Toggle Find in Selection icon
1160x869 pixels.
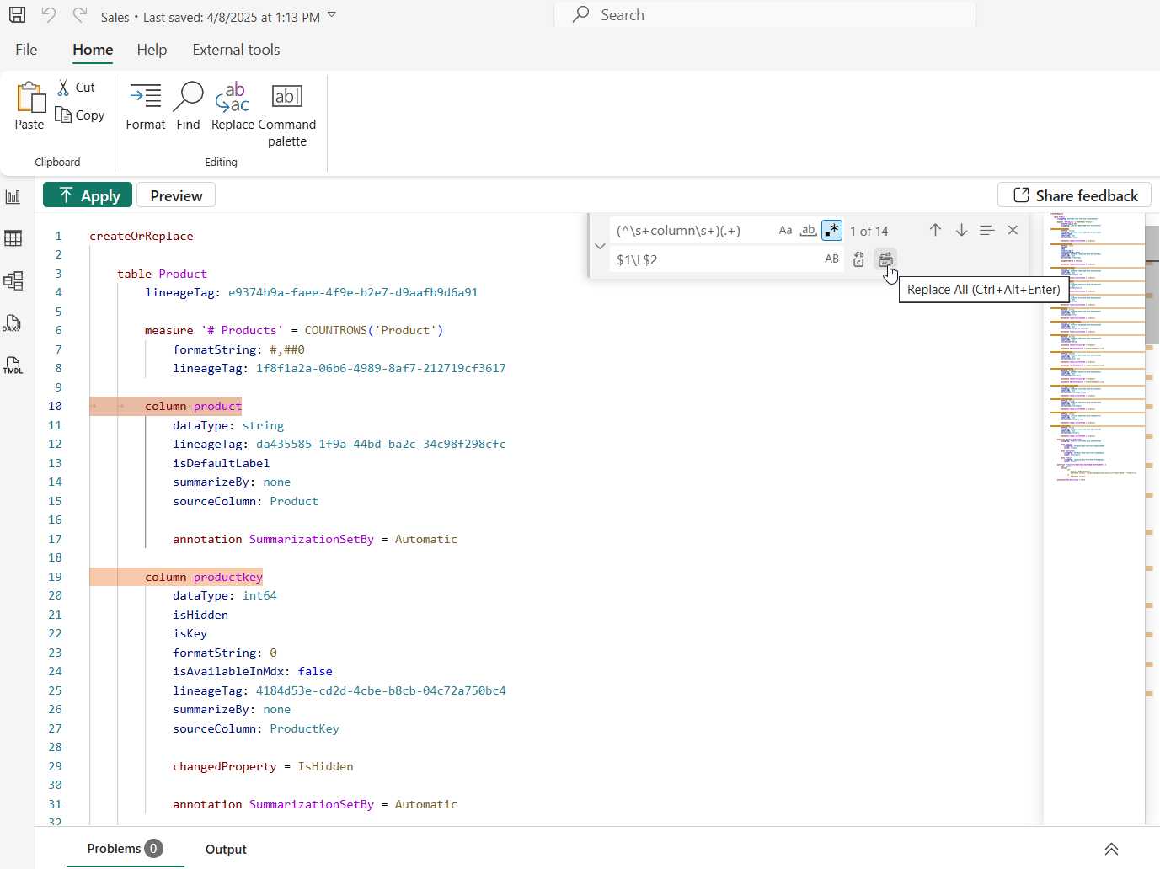(986, 230)
